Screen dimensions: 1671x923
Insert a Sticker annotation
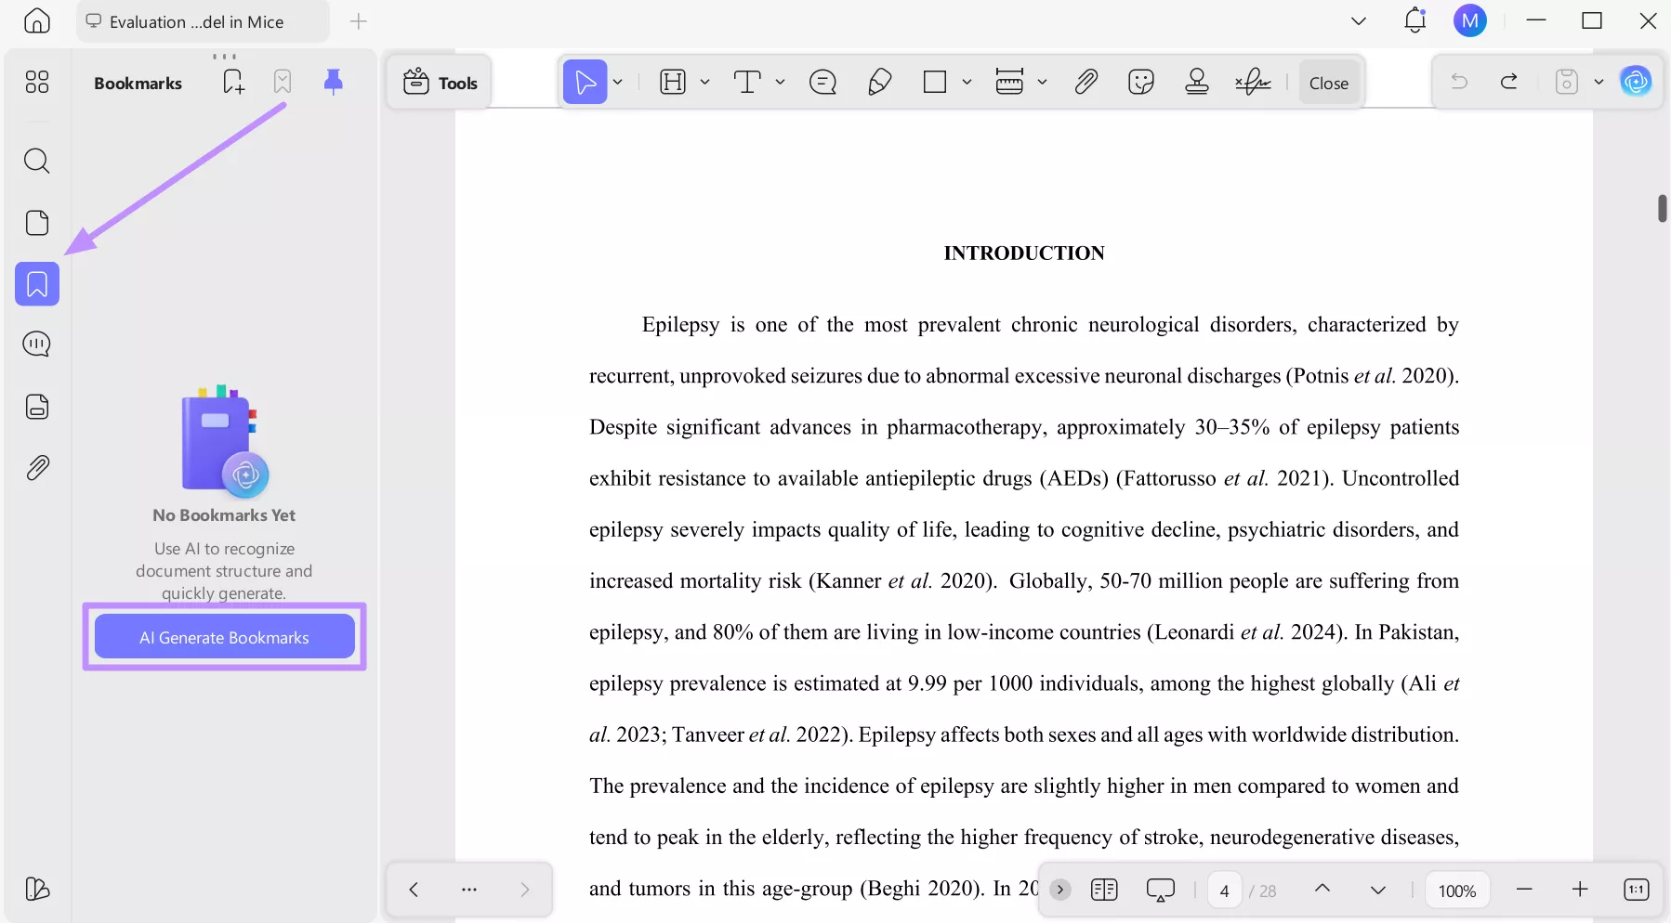[1140, 82]
